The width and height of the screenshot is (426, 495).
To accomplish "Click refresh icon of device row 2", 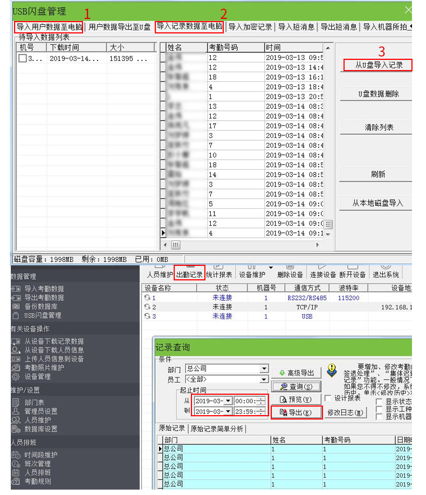I will (147, 306).
